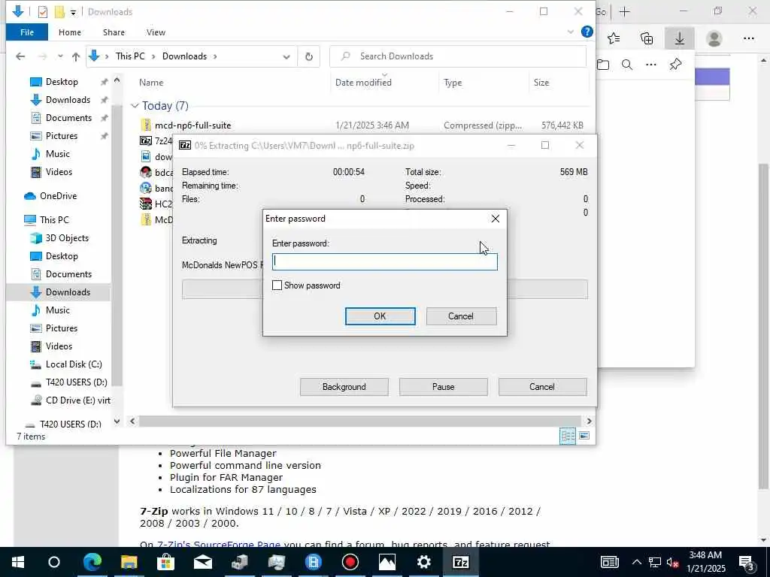Collapse the Today (7) group

pos(135,106)
